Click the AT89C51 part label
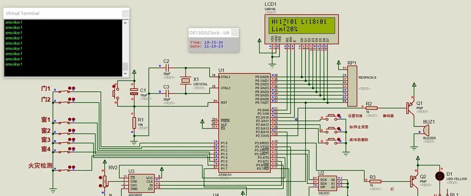Viewport: 471px width, 196px height. pyautogui.click(x=225, y=175)
